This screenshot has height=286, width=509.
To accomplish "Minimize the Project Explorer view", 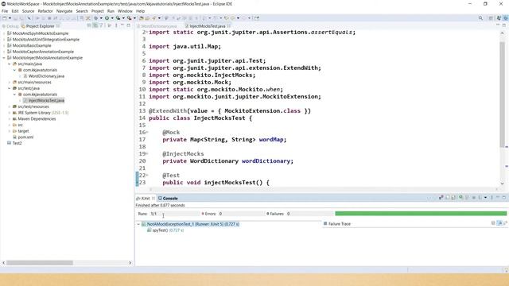I will click(x=122, y=25).
